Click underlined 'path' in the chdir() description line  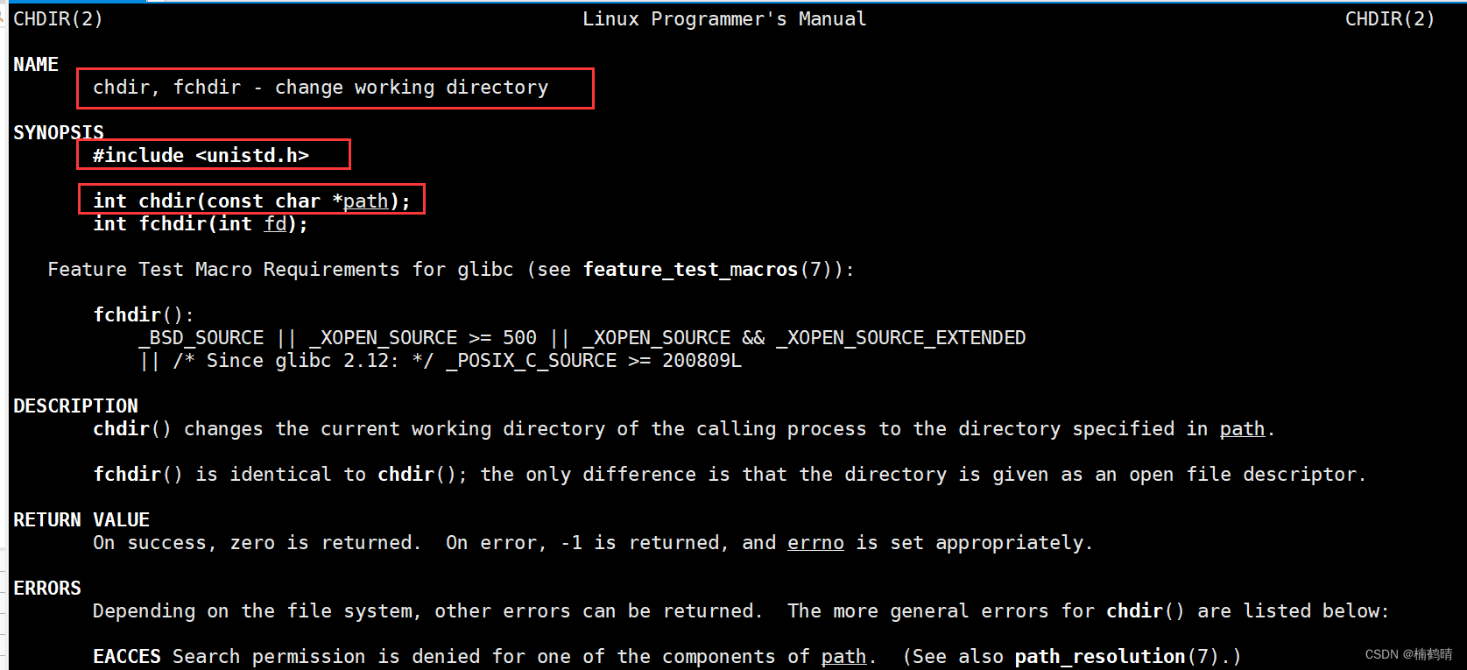pyautogui.click(x=1242, y=429)
